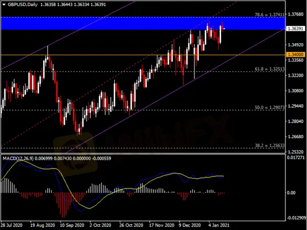The width and height of the screenshot is (307, 230).
Task: Select the 50.0 = 1.29073 Fibonacci label
Action: [270, 107]
